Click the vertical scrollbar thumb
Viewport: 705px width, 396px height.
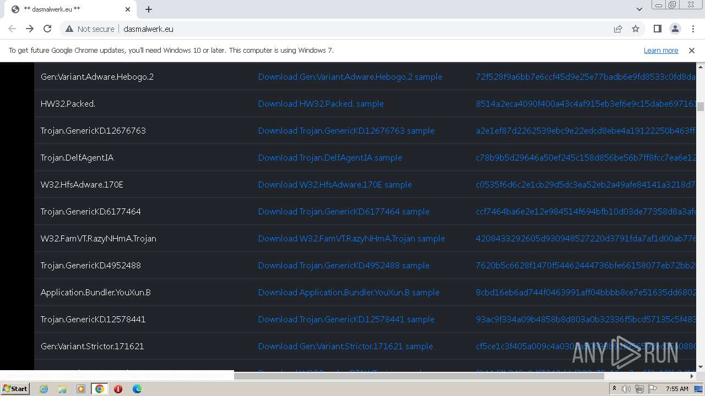[701, 107]
